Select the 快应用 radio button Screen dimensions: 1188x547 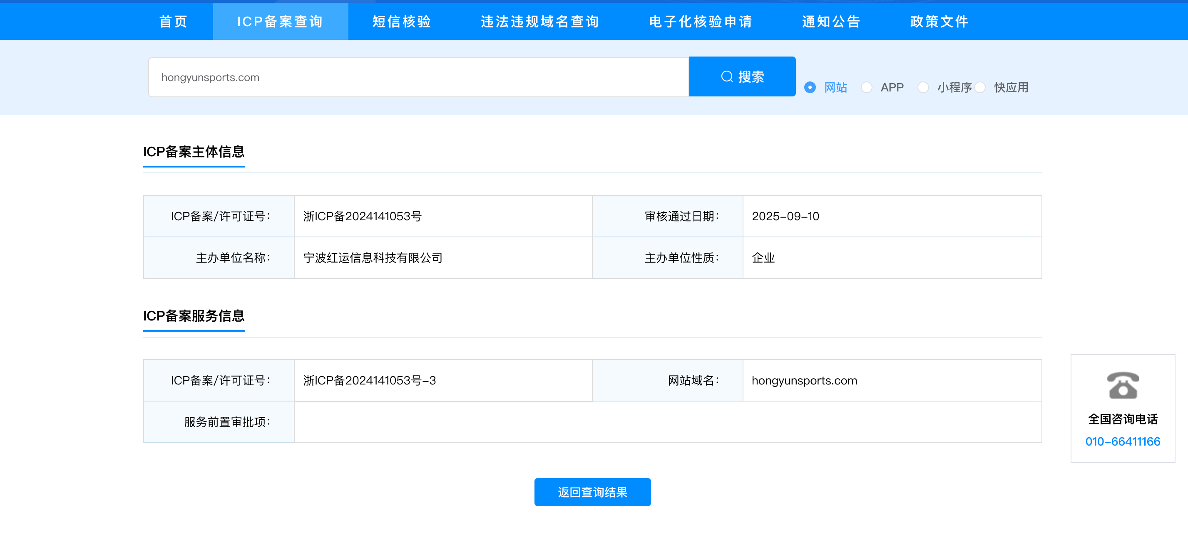coord(980,87)
